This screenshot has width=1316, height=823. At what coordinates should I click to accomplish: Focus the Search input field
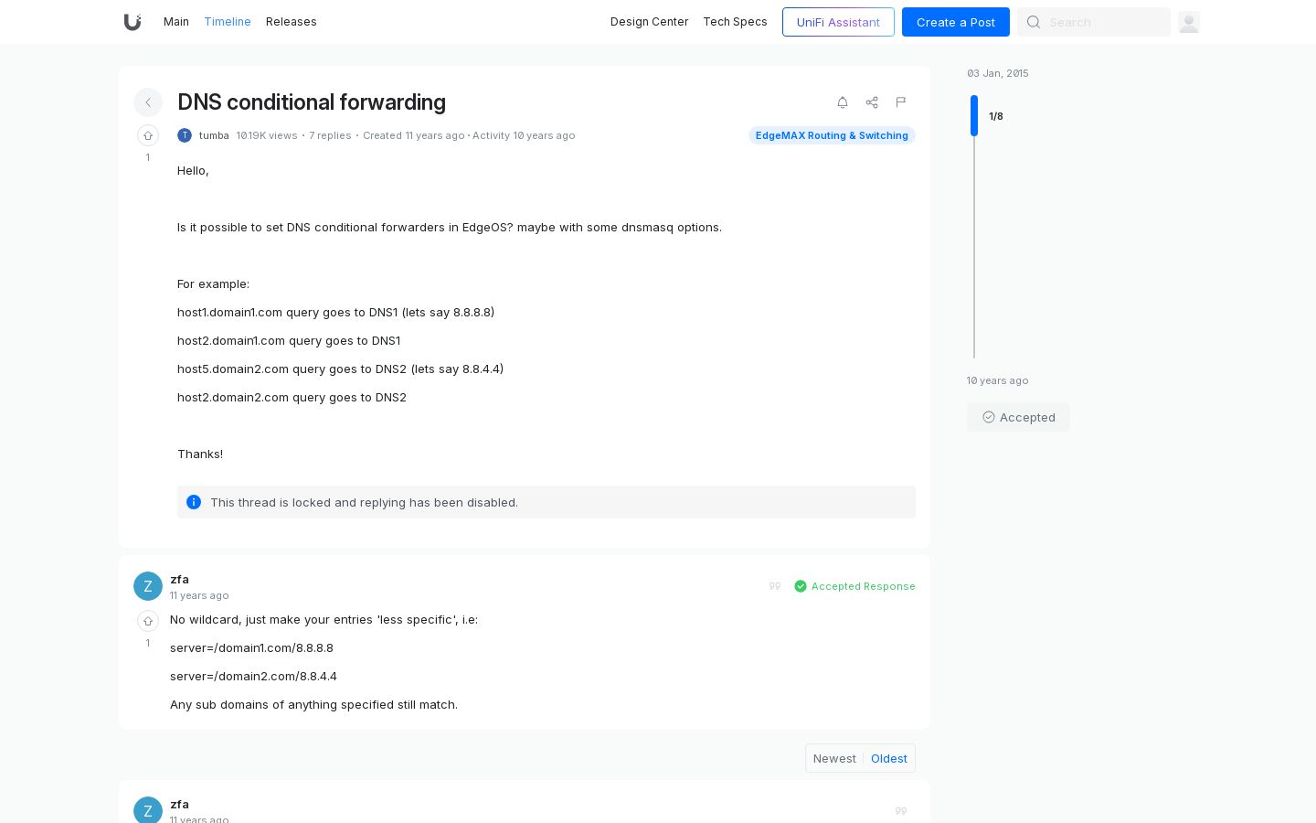1094,22
